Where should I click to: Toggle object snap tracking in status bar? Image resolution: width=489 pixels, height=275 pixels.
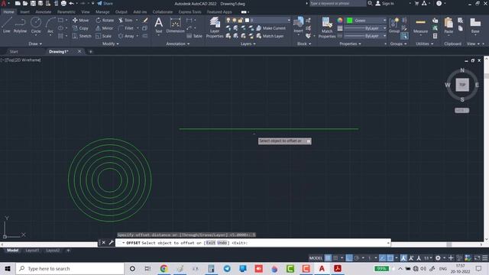(382, 258)
